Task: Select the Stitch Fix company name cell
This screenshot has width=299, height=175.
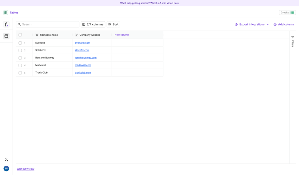Action: 52,50
